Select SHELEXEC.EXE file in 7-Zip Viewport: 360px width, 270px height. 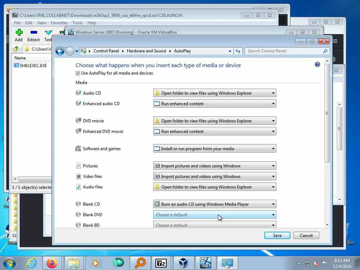[30, 65]
